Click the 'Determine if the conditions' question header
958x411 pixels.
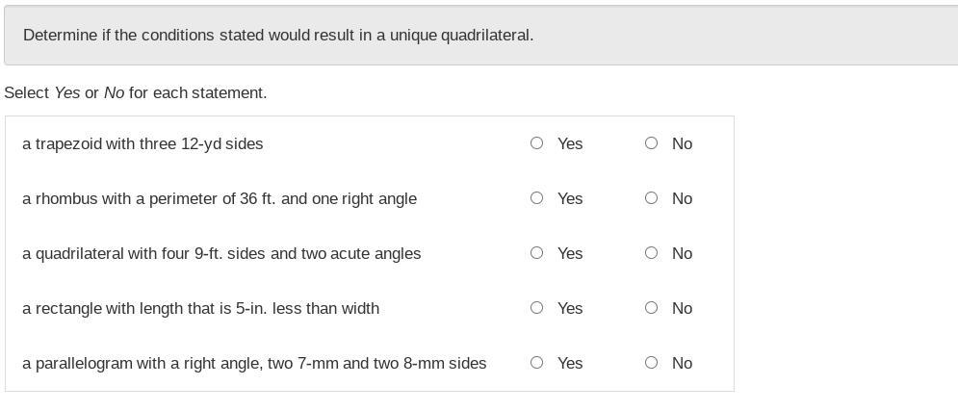click(x=278, y=35)
